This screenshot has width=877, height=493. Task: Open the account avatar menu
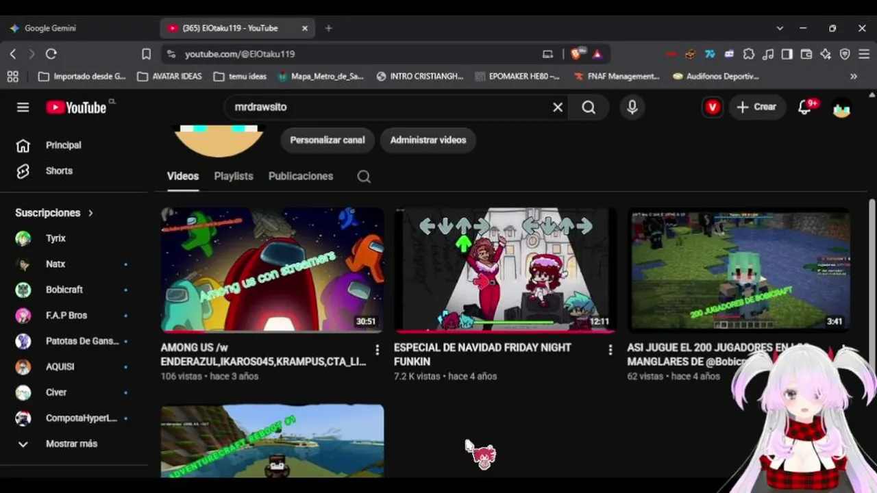[x=841, y=108]
